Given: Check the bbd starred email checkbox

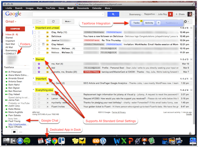Looking at the screenshot, I should click(35, 68).
